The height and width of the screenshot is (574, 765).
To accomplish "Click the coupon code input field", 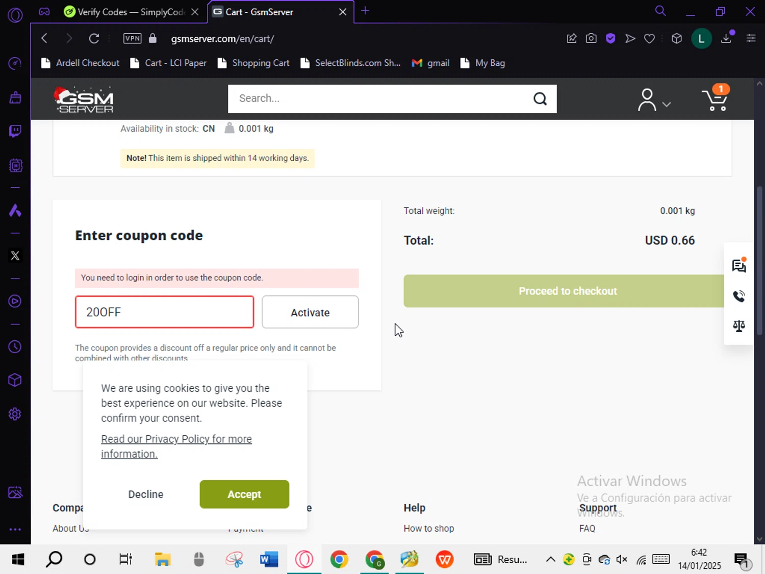I will pos(164,312).
